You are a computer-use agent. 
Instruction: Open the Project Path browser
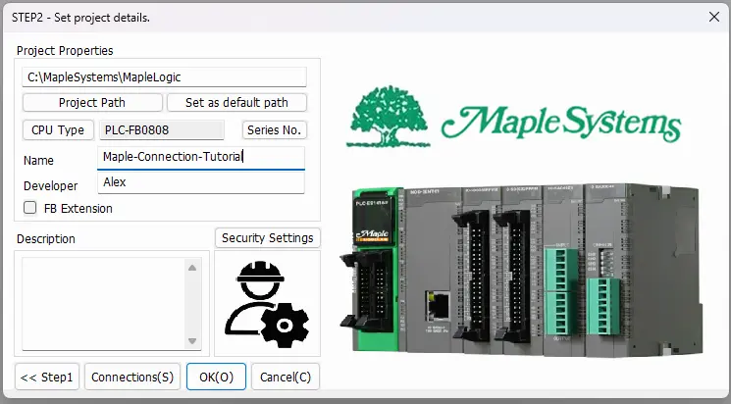coord(92,103)
